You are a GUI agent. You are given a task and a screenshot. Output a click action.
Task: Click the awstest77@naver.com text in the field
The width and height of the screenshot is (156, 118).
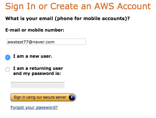(31, 42)
